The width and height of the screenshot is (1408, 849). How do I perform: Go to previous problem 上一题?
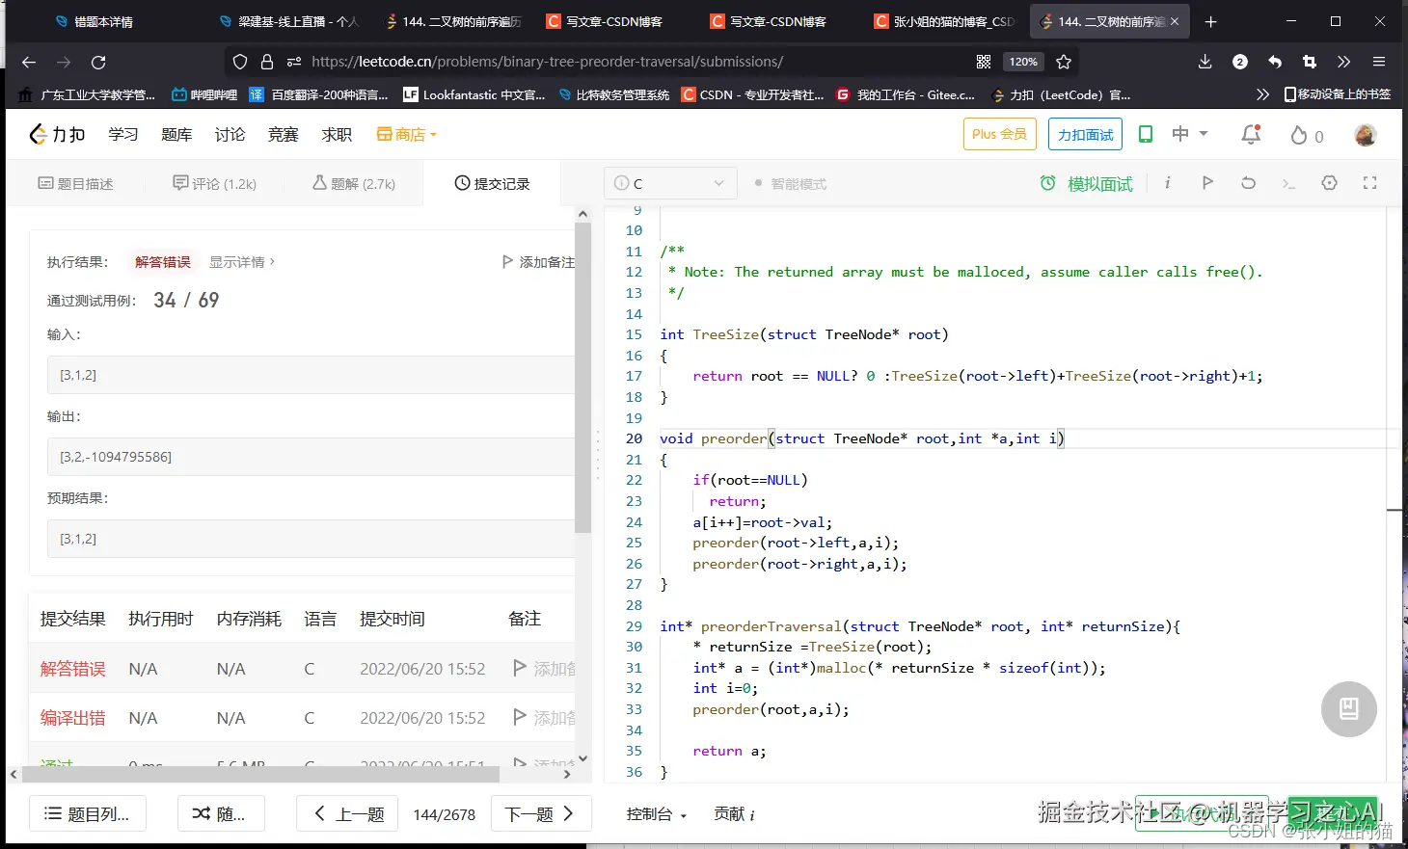click(x=348, y=813)
